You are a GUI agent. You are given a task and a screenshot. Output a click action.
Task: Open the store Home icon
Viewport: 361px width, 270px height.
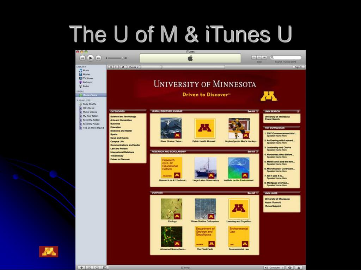tap(123, 67)
